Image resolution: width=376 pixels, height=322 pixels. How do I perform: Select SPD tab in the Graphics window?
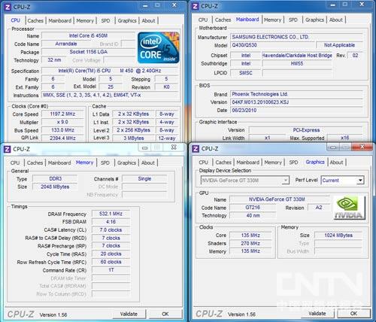(x=293, y=163)
